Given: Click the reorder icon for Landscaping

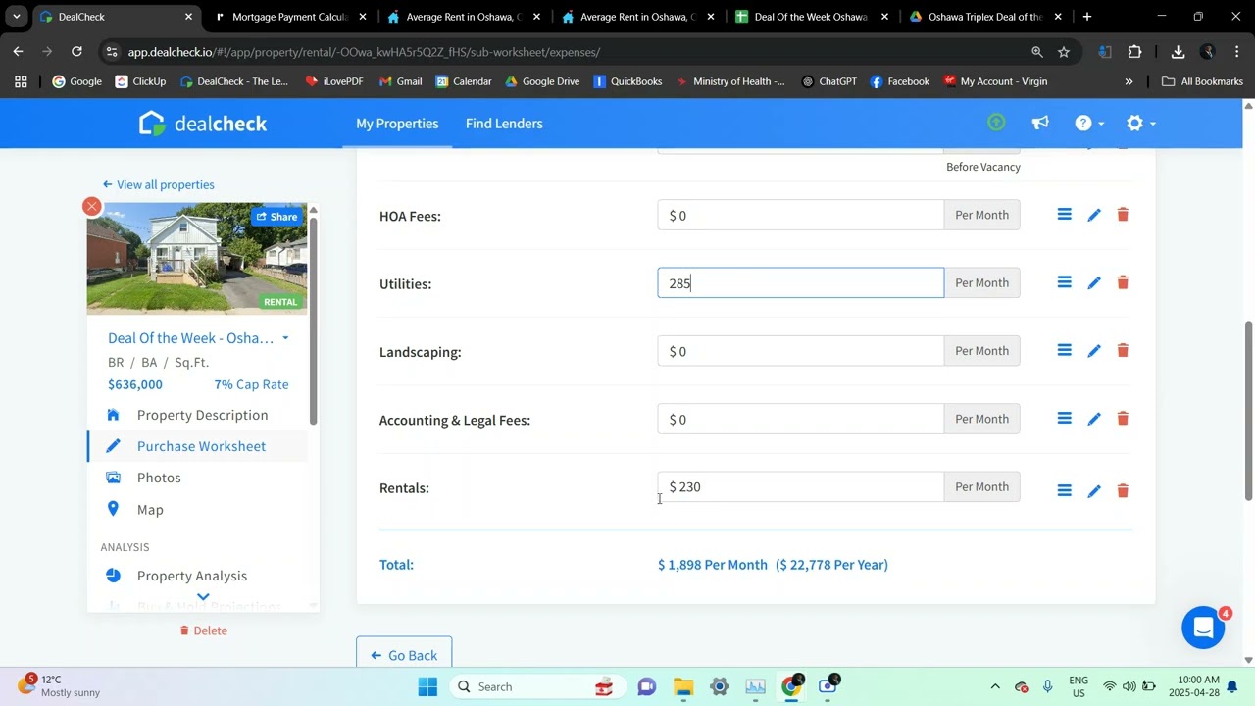Looking at the screenshot, I should click(x=1064, y=350).
